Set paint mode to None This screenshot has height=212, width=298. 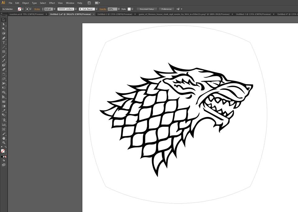click(6, 157)
